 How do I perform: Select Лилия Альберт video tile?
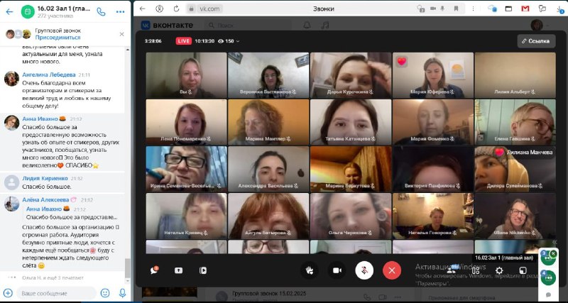(x=515, y=75)
